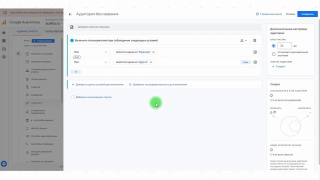Open the user scope dropdown in the condition header
Image resolution: width=320 pixels, height=180 pixels.
(243, 40)
